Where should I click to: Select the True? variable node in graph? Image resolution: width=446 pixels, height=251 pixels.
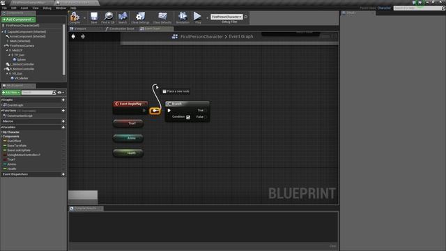click(x=128, y=123)
